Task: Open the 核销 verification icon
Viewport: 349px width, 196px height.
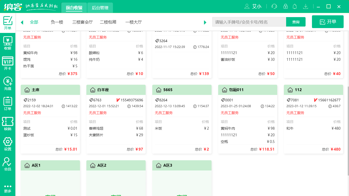Action: pos(8,122)
